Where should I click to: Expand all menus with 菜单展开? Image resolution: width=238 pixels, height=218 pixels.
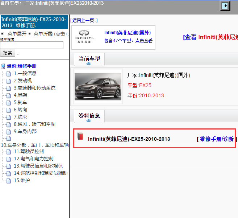pos(17,34)
